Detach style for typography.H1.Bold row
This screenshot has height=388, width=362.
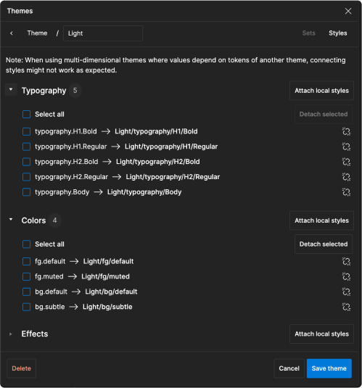[x=346, y=131]
